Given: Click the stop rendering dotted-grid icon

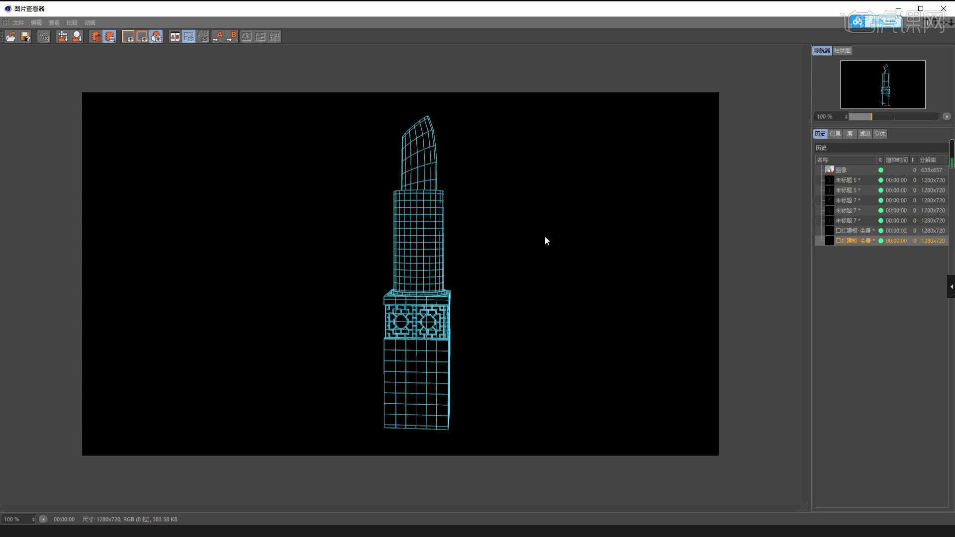Looking at the screenshot, I should (44, 36).
